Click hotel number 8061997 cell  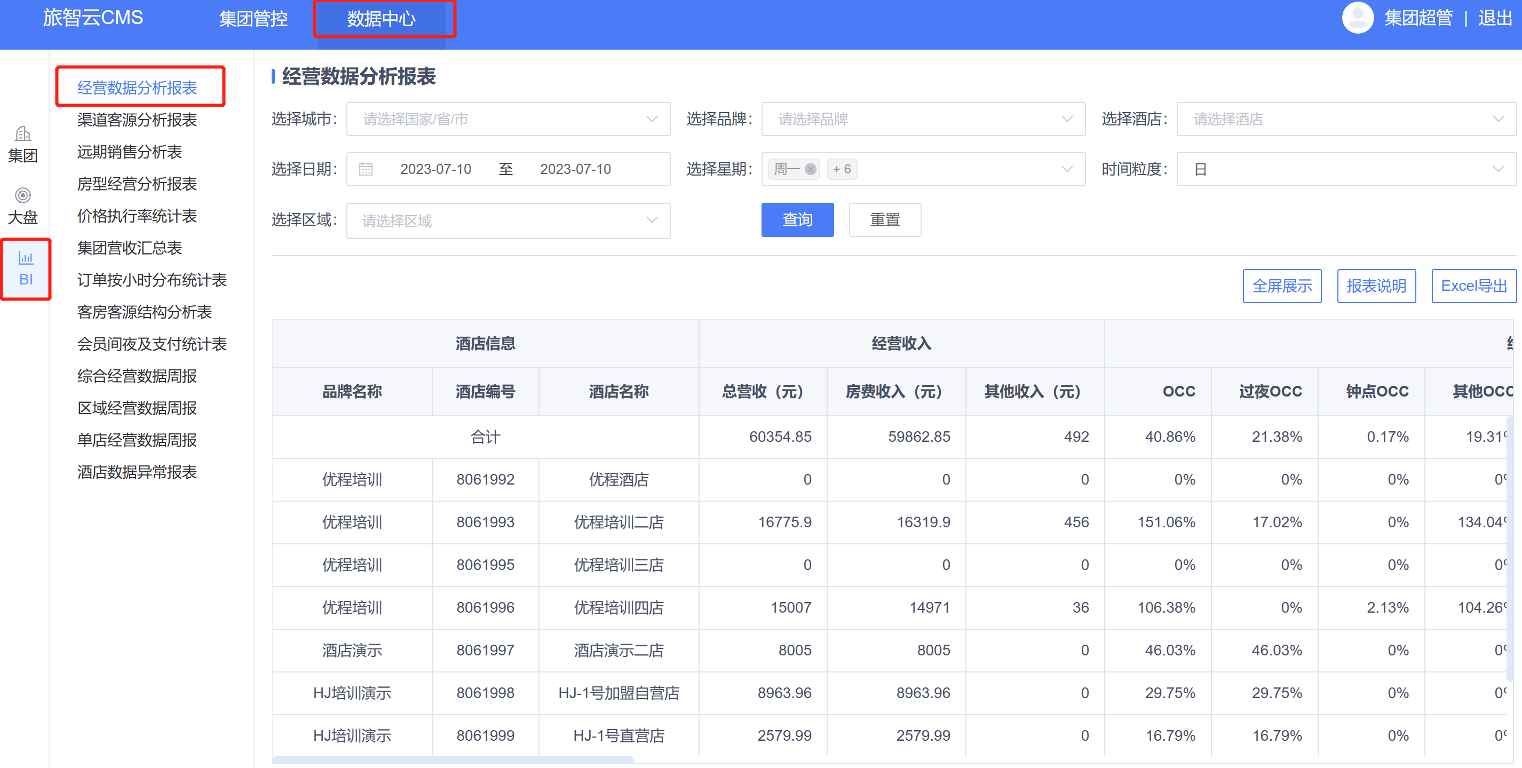(485, 651)
